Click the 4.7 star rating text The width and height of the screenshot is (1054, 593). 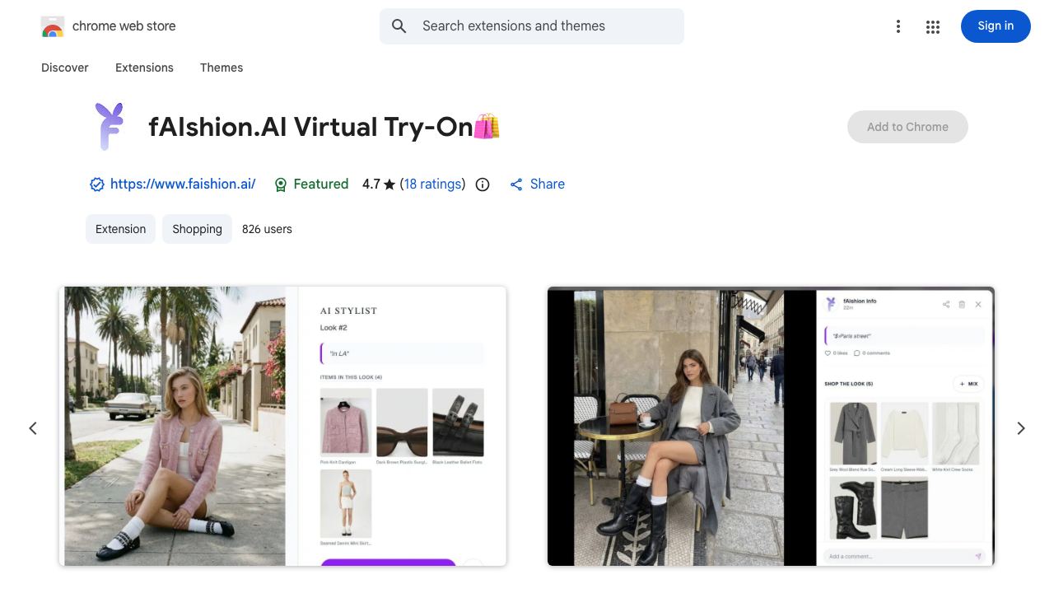coord(379,184)
